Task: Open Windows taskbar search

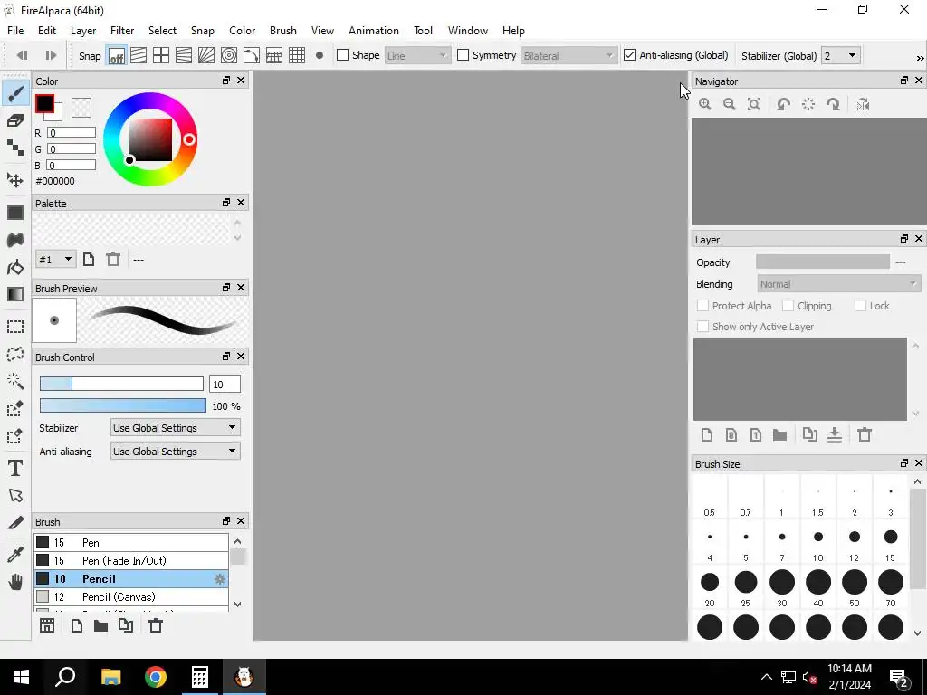Action: (x=65, y=677)
